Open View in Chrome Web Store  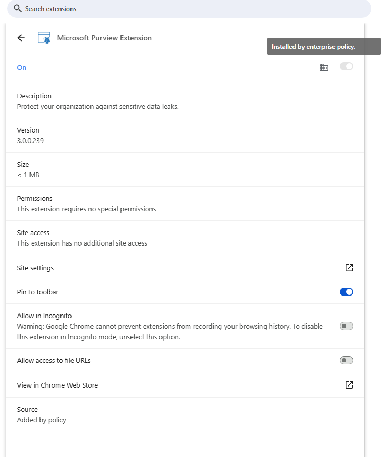[x=185, y=385]
